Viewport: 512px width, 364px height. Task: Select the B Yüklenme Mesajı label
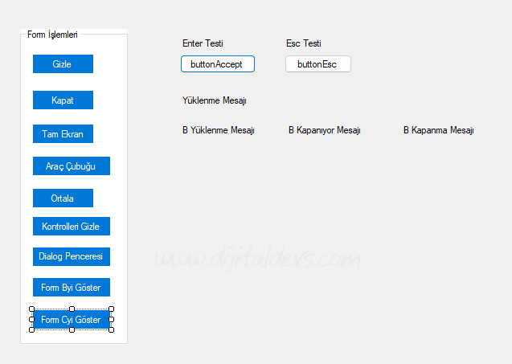218,130
